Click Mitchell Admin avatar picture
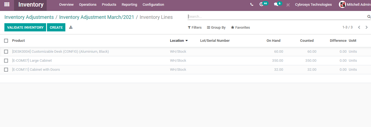371x127 pixels. tap(342, 5)
